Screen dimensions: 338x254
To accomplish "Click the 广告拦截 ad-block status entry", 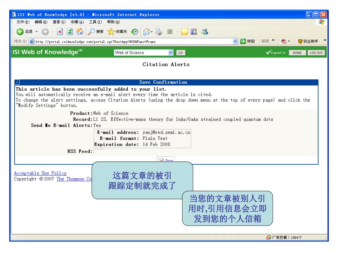I will click(x=284, y=237).
